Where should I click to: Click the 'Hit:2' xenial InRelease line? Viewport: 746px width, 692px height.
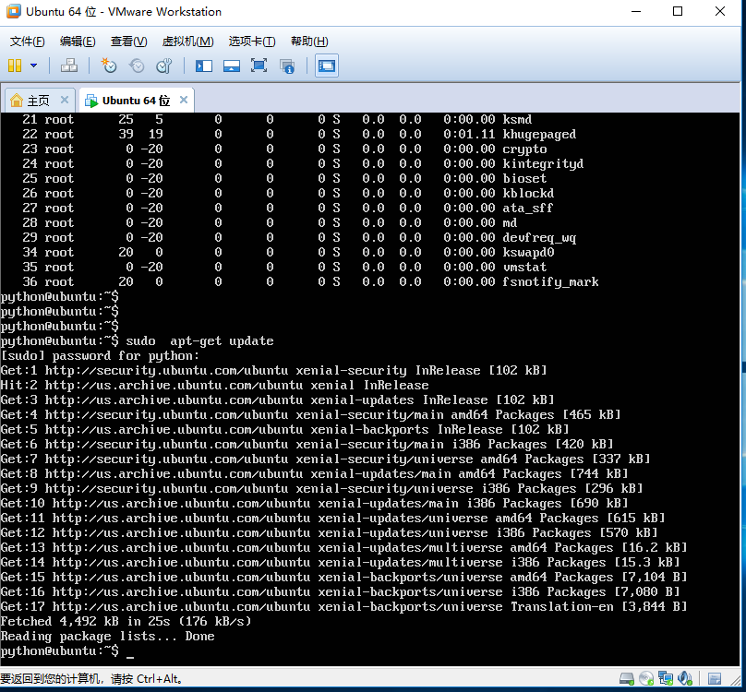point(214,386)
